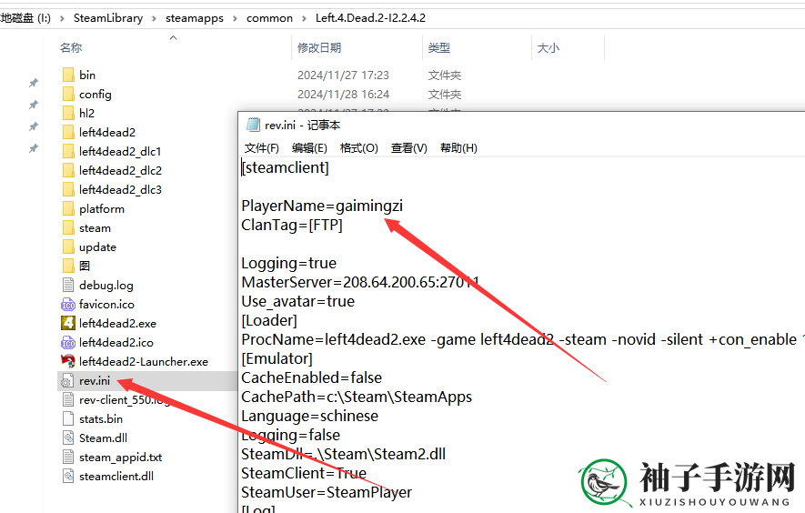Select the steam_appid.txt file icon

tap(68, 457)
